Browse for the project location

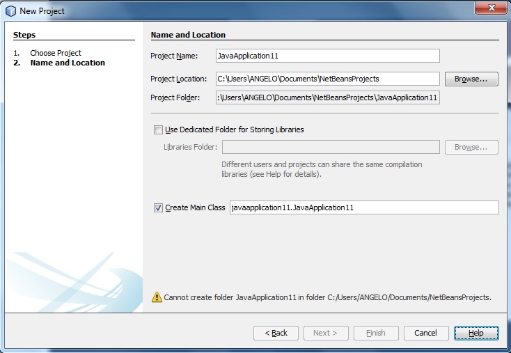471,79
